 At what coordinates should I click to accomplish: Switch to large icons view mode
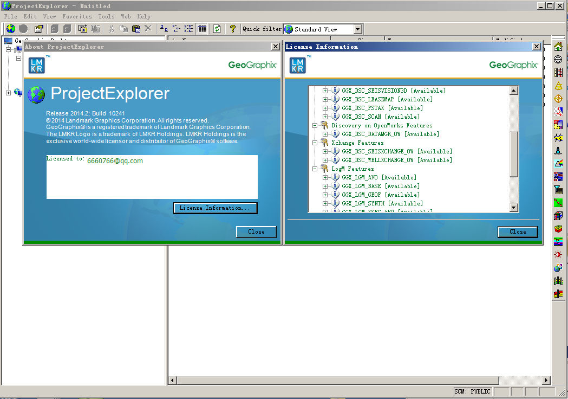click(164, 29)
